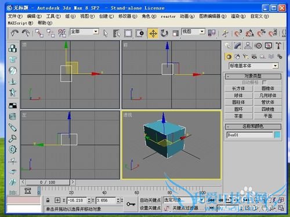Click reactor's Create Motor gear icon
290x217 pixels.
pos(13,149)
